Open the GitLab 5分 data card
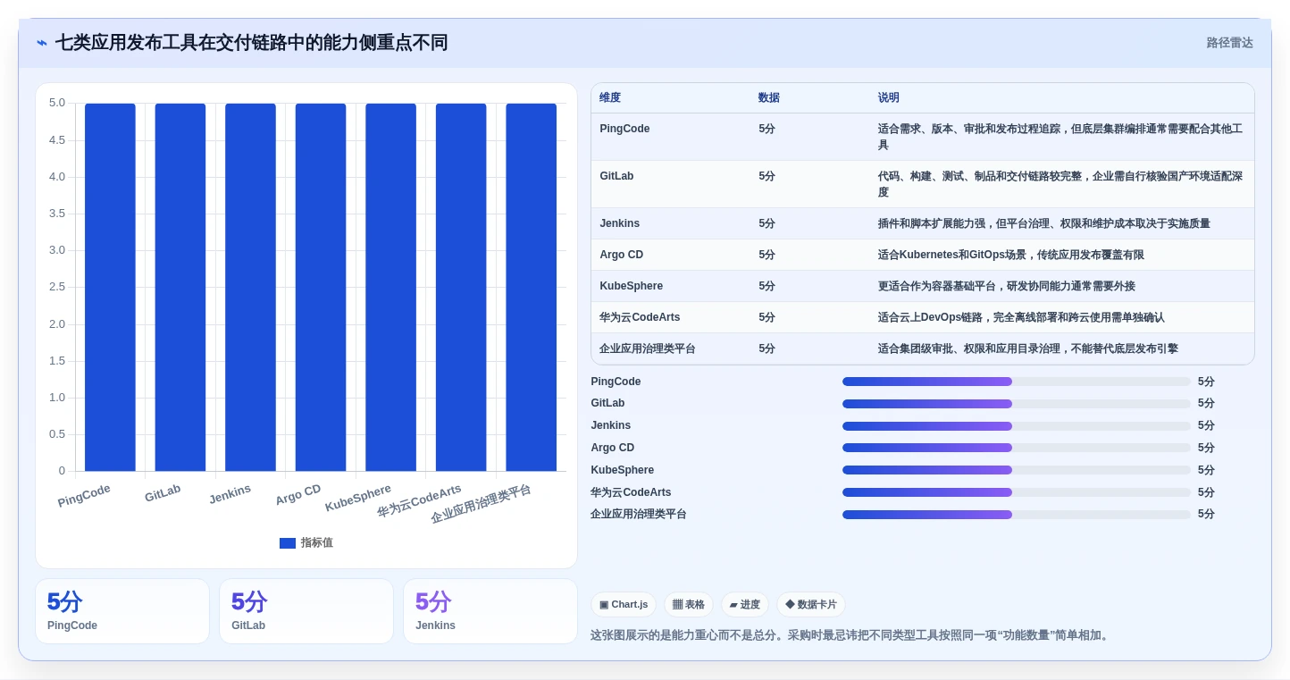This screenshot has height=680, width=1290. 306,611
